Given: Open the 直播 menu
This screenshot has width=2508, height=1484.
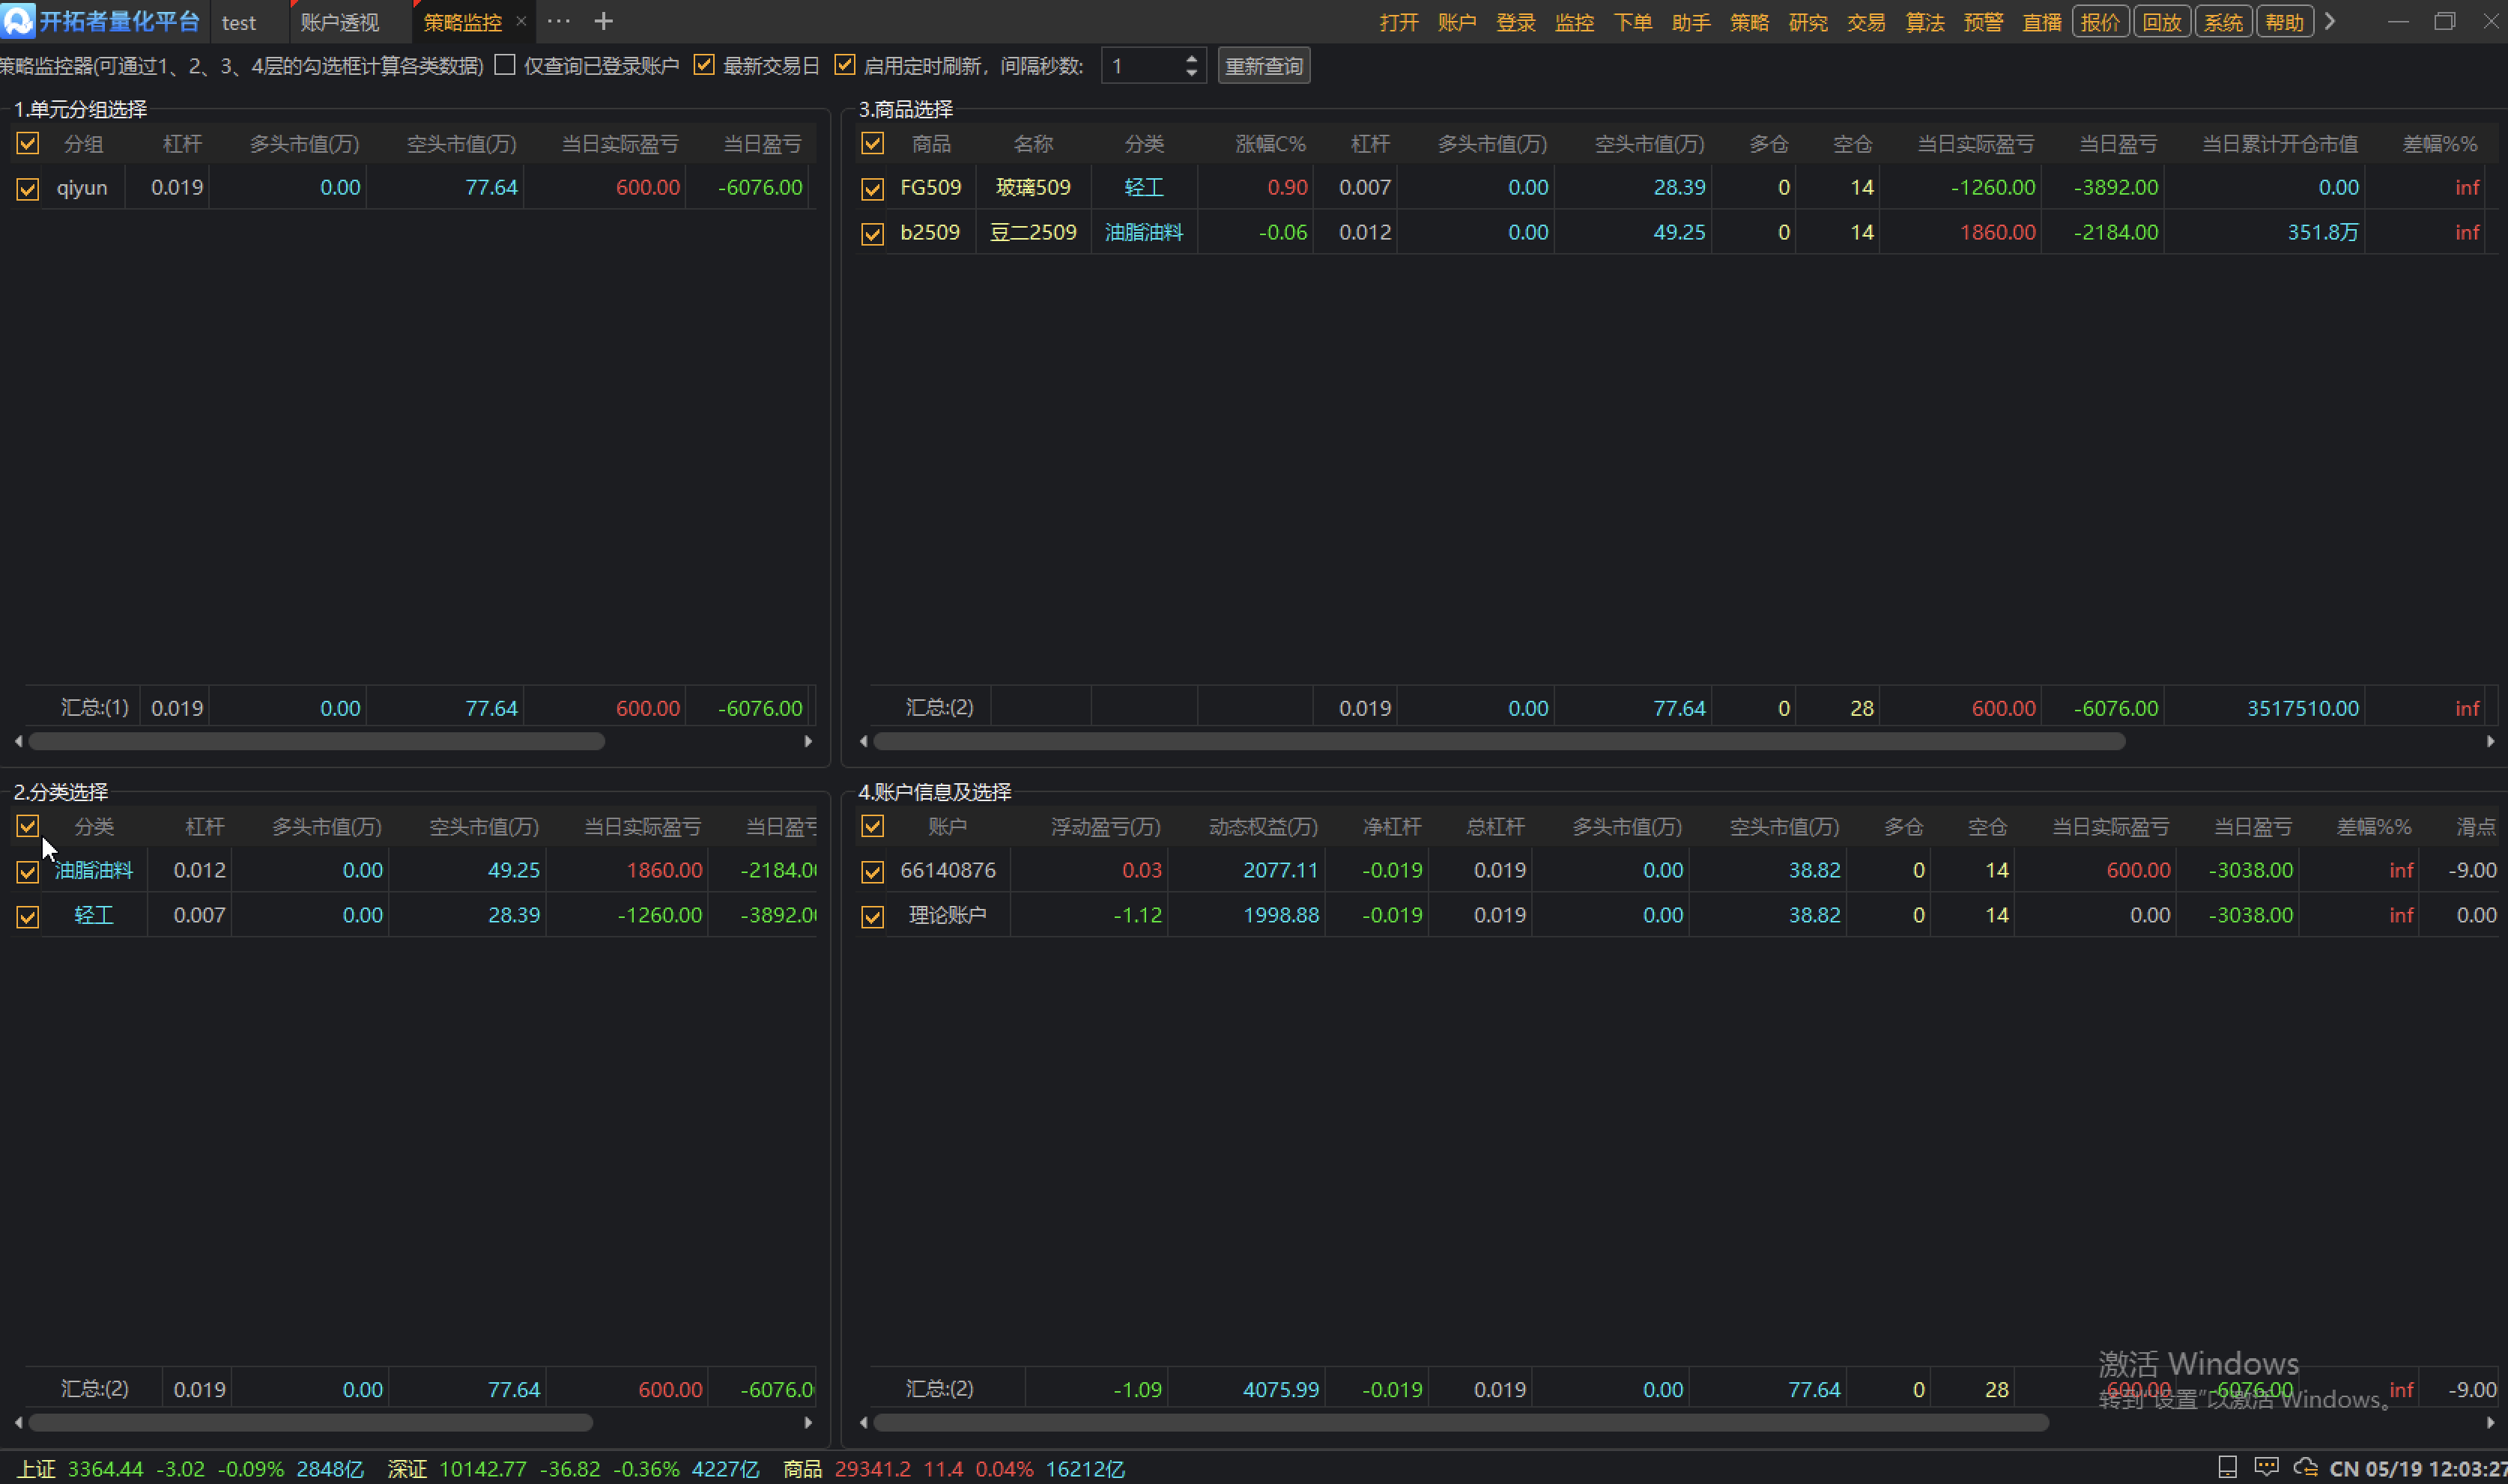Looking at the screenshot, I should [2042, 22].
